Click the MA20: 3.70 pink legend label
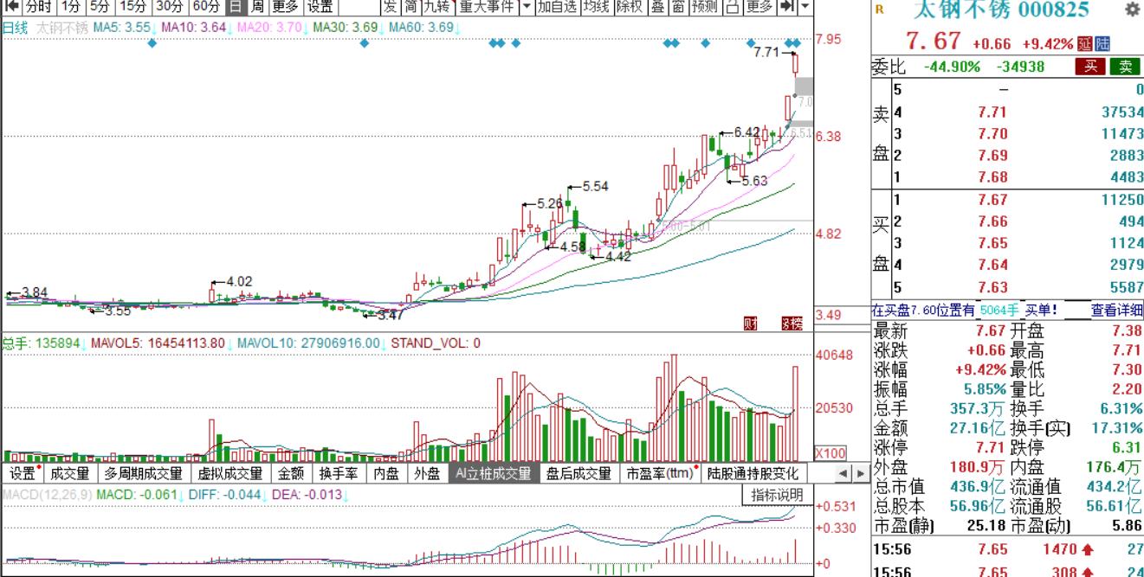The height and width of the screenshot is (577, 1144). [272, 28]
